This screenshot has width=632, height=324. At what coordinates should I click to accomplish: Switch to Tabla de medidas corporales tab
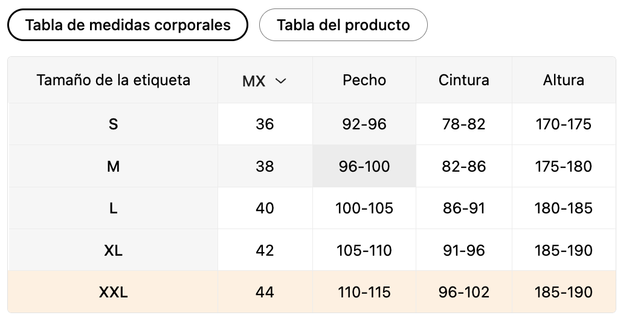(x=127, y=25)
